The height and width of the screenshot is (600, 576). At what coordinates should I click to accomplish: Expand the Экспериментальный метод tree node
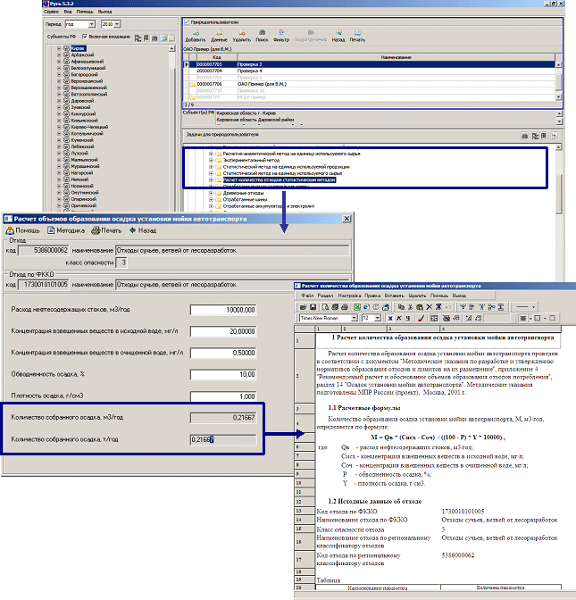[211, 160]
